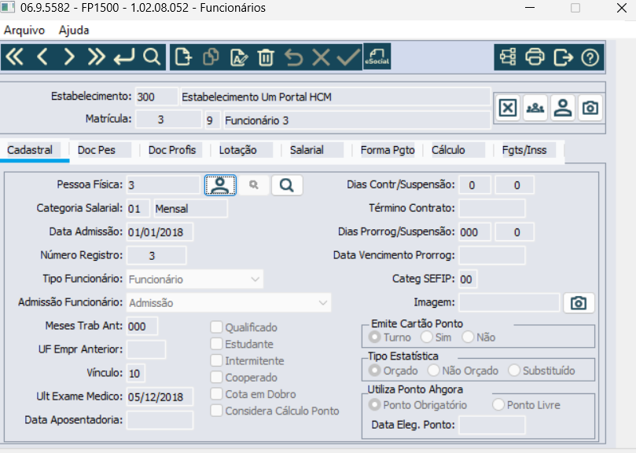Click the Estabelecimento code field 300
This screenshot has height=453, width=636.
pyautogui.click(x=156, y=97)
